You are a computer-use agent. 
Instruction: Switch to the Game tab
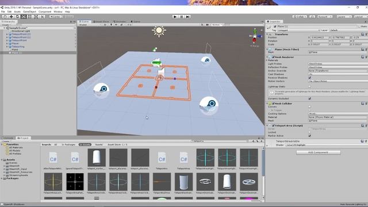(136, 22)
